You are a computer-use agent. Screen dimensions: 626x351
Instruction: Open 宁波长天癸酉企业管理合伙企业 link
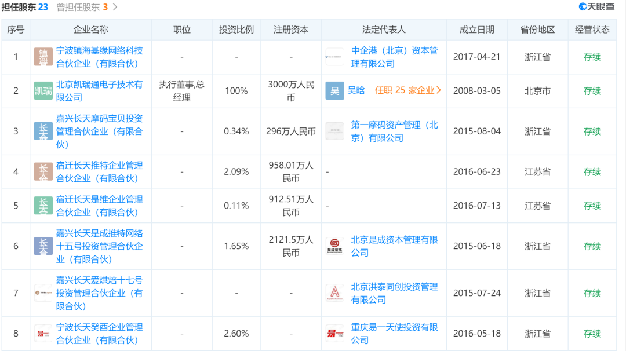(100, 334)
